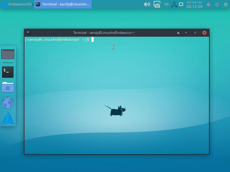This screenshot has height=172, width=230.
Task: Launch the web browser globe in the dock
Action: point(8,103)
